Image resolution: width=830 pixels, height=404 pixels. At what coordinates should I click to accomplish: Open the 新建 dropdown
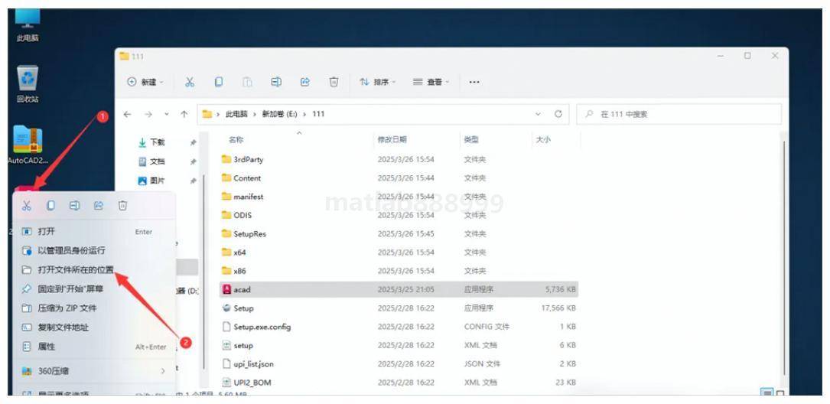pos(145,82)
